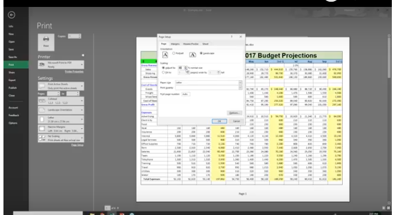
Task: Click the 'Total Expenses' row in preview
Action: pyautogui.click(x=242, y=179)
